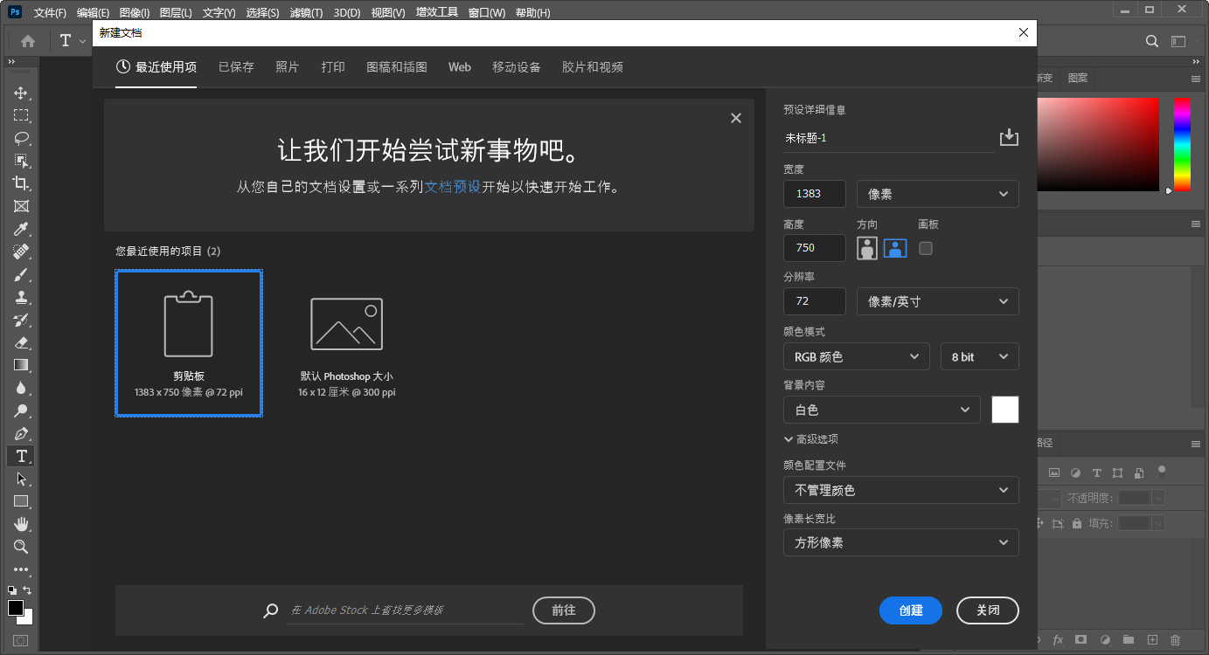The width and height of the screenshot is (1209, 655).
Task: Collapse the 高级选项 section
Action: click(814, 438)
